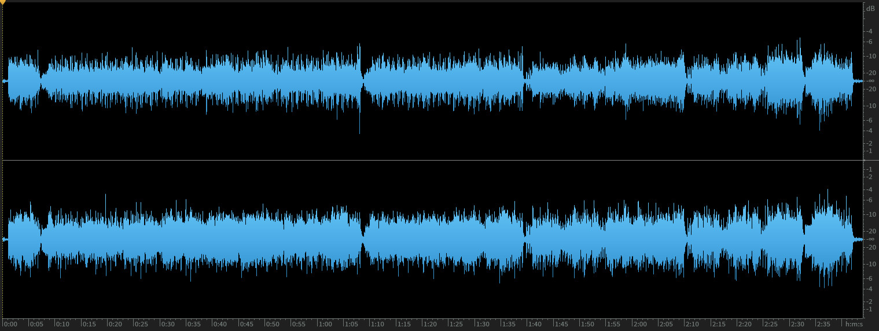Jump to 1:05 on the ruler
This screenshot has height=331, width=879.
click(x=352, y=324)
